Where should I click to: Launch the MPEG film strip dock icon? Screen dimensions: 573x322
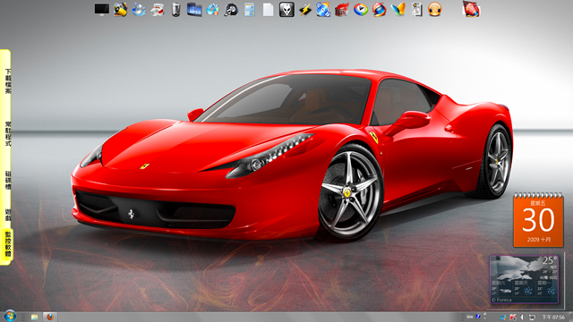[194, 10]
